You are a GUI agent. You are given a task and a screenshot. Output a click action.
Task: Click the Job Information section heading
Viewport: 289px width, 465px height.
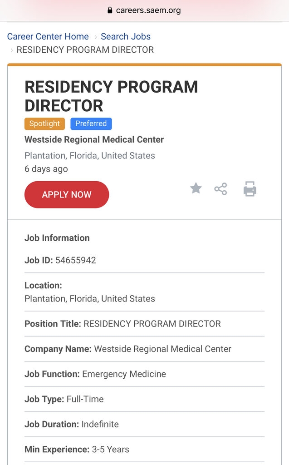[57, 238]
